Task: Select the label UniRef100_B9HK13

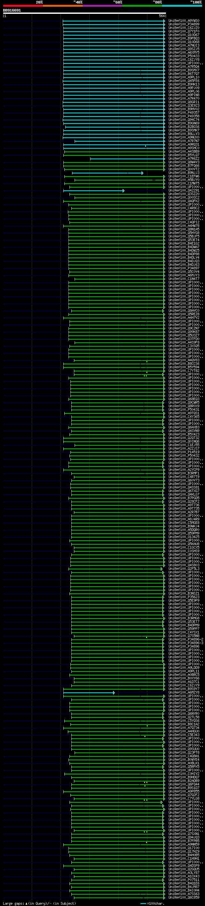Action: tap(184, 85)
